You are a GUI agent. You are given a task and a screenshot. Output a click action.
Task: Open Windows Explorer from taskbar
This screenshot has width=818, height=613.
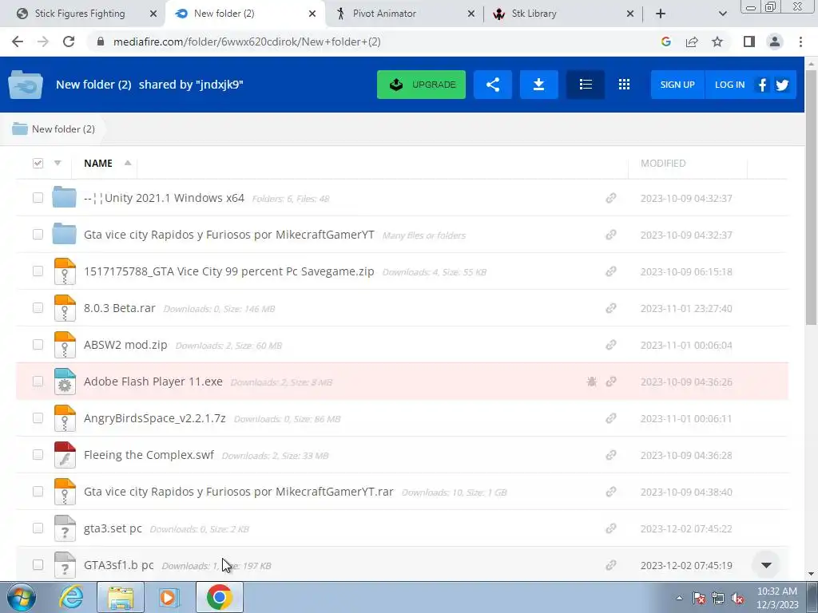click(x=121, y=597)
